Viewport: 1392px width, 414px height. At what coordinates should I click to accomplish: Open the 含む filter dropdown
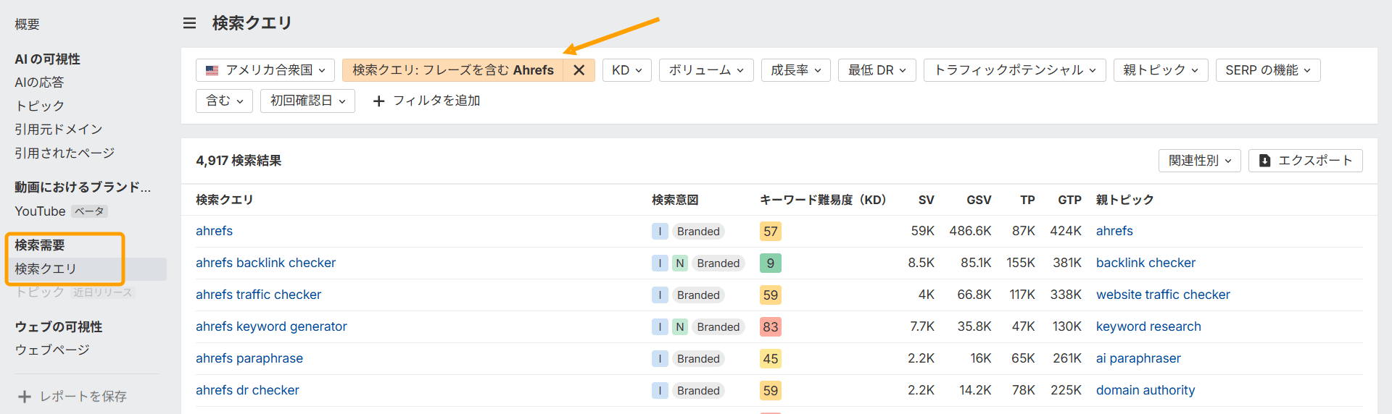point(224,101)
